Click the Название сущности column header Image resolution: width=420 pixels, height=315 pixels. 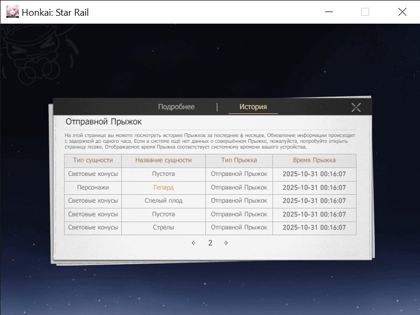pos(163,161)
